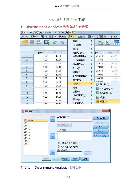Viewport: 134px width, 190px height.
Task: Select the group variable in list
Action: click(36, 120)
